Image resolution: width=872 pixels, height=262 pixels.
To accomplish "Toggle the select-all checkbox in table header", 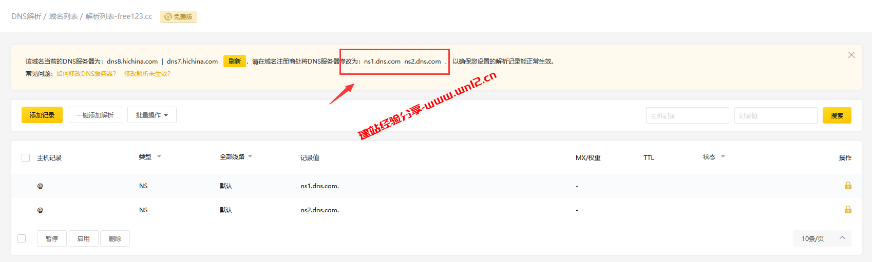I will coord(26,158).
